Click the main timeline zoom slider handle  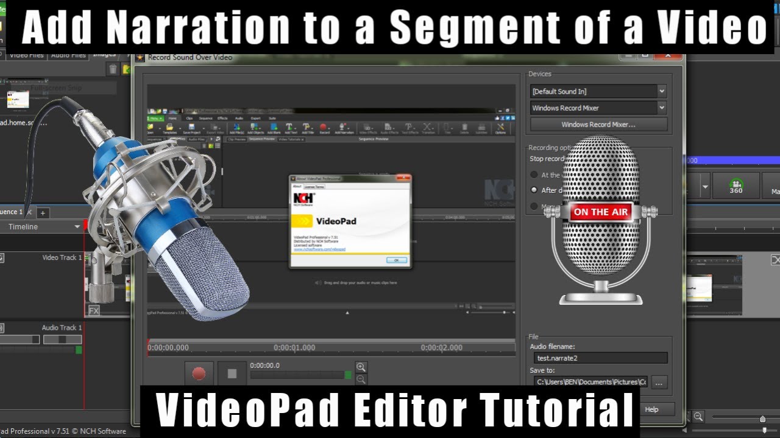762,419
